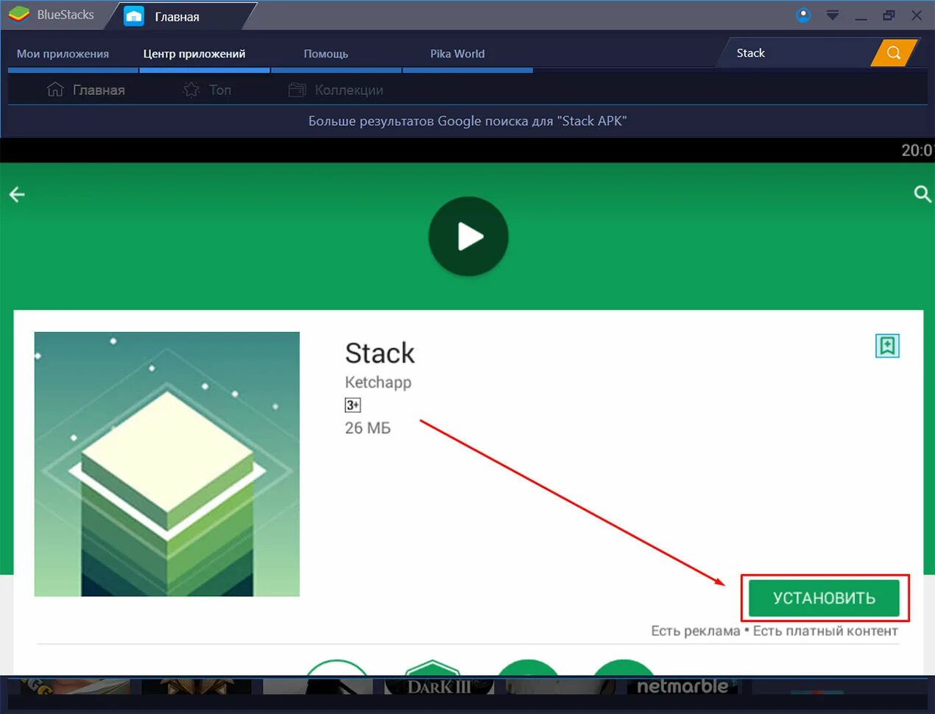This screenshot has height=714, width=935.
Task: Open the Топ section with star icon
Action: pyautogui.click(x=207, y=90)
